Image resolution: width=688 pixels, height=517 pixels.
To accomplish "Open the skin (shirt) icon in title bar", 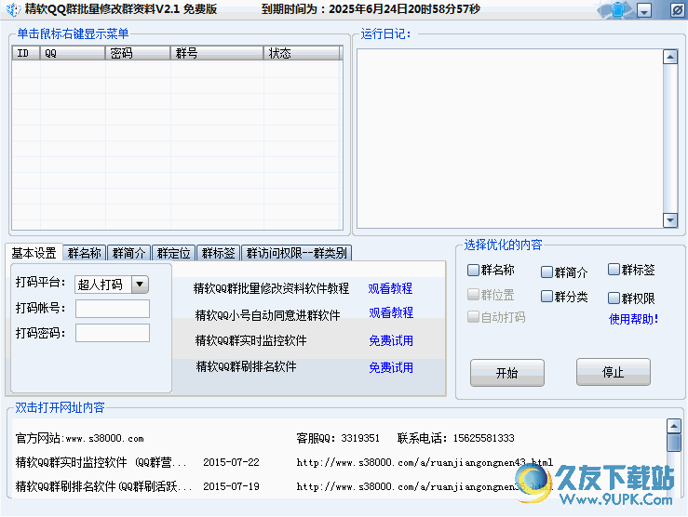I will tap(617, 9).
